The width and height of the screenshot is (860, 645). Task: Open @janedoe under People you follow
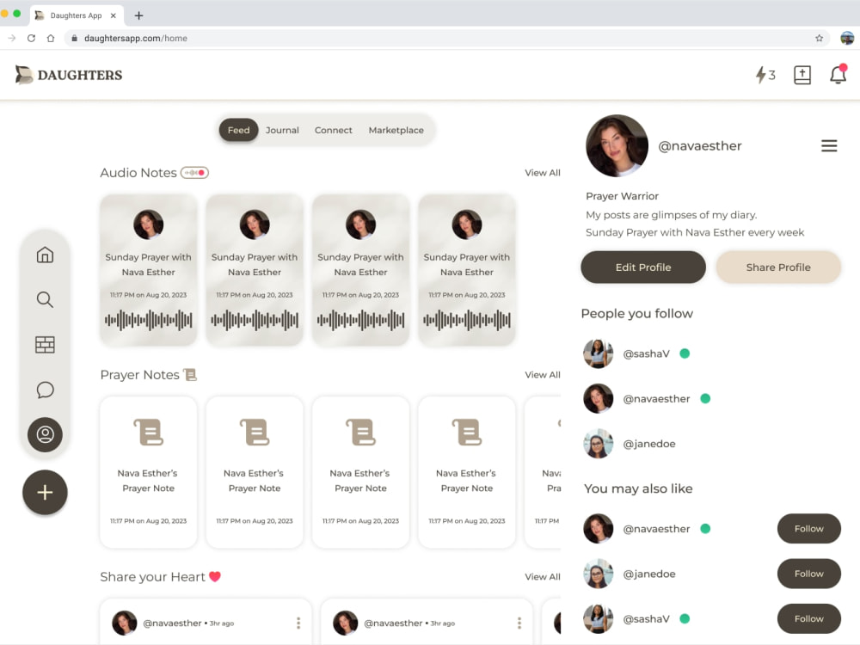click(630, 444)
